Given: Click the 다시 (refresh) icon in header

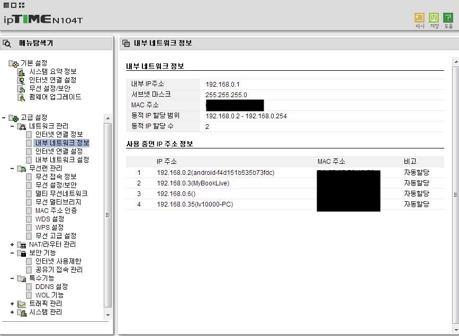Looking at the screenshot, I should tap(419, 18).
